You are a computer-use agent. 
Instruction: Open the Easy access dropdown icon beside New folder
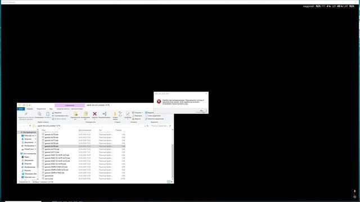pos(120,116)
